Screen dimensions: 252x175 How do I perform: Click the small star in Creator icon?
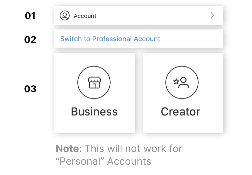pyautogui.click(x=176, y=82)
